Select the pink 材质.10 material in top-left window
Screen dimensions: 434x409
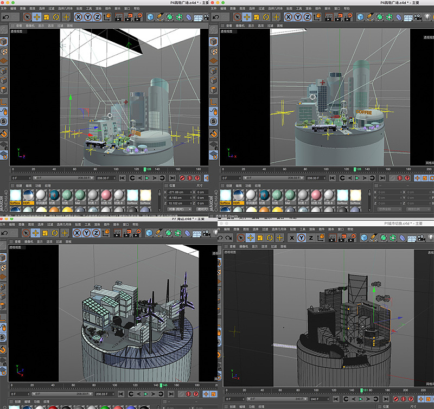click(x=106, y=197)
